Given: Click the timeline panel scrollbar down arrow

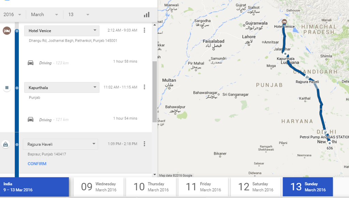Looking at the screenshot, I should (x=154, y=175).
